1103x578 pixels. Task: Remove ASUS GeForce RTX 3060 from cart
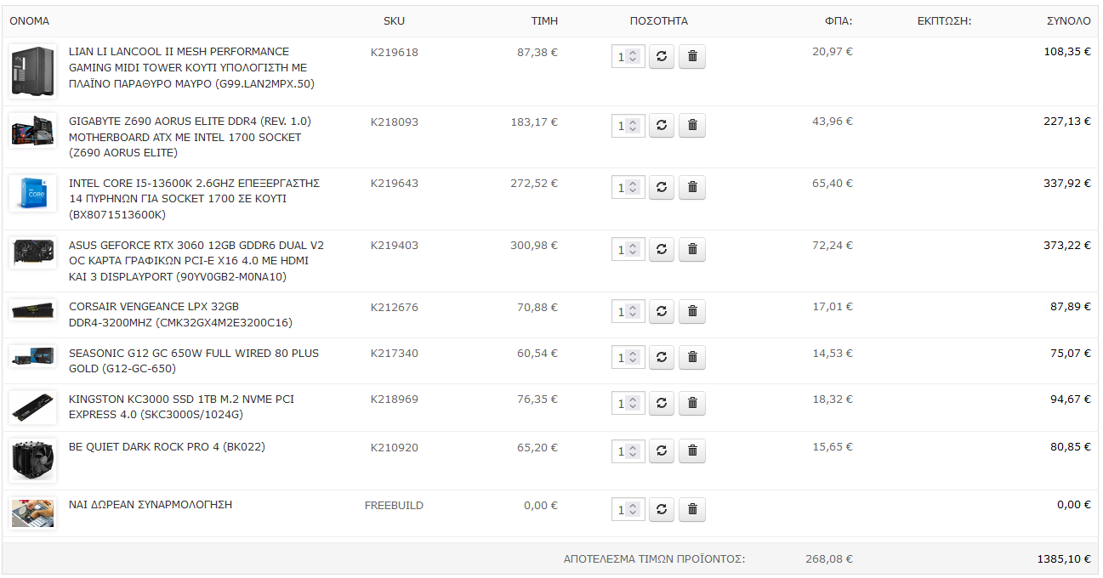(x=692, y=250)
